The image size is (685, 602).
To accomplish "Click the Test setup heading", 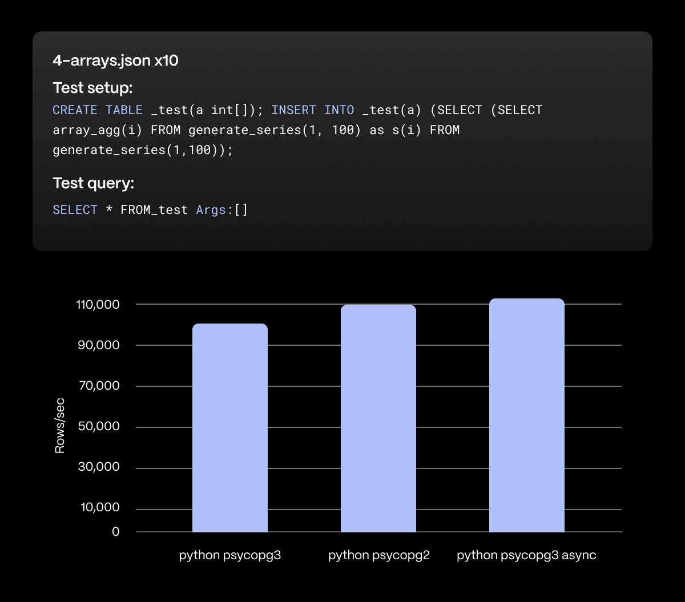I will coord(92,88).
